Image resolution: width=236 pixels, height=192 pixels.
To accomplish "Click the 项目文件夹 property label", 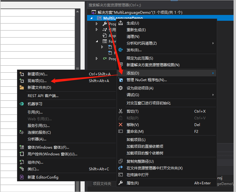I will (102, 183).
